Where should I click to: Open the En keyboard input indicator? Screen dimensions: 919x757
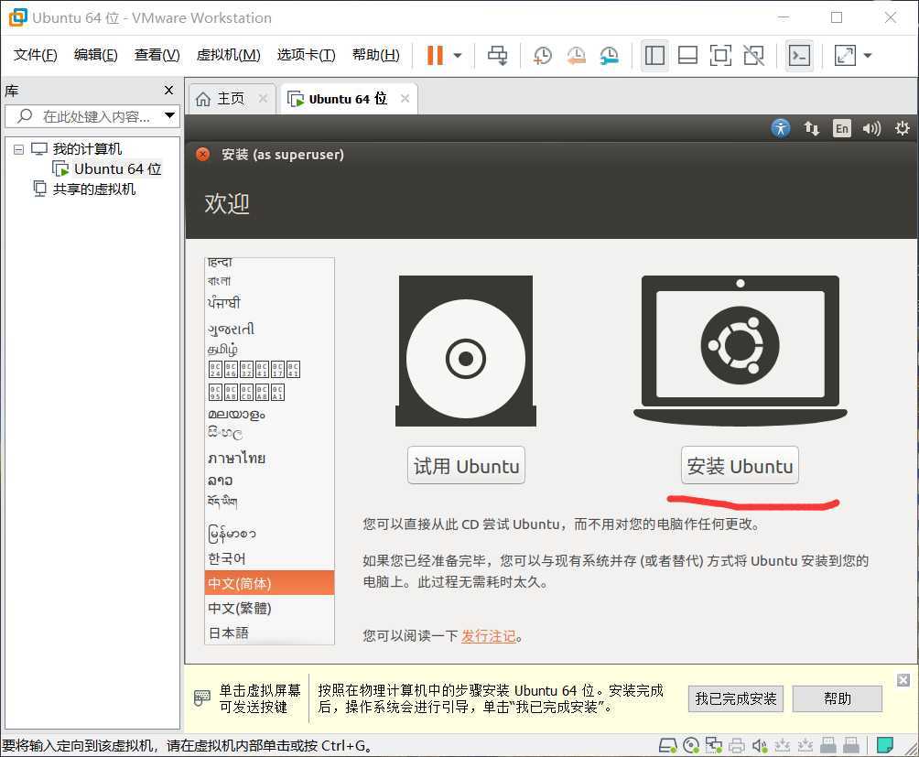(x=841, y=128)
